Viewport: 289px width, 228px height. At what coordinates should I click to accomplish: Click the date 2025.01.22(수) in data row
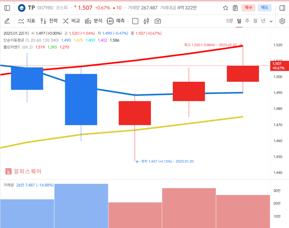point(16,33)
